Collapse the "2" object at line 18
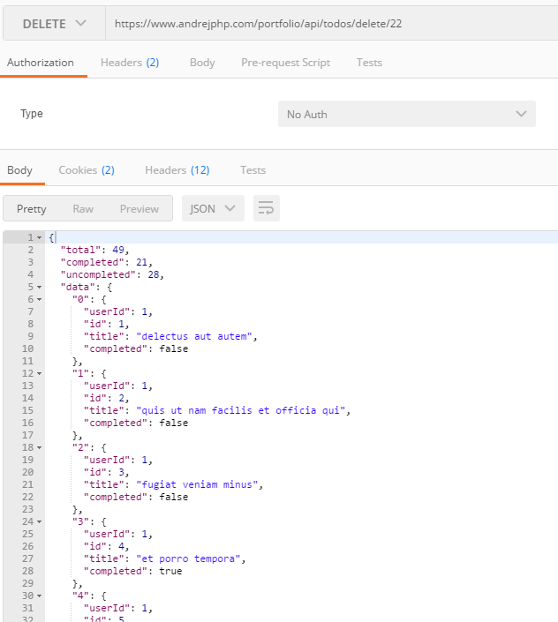Image resolution: width=558 pixels, height=622 pixels. coord(40,447)
